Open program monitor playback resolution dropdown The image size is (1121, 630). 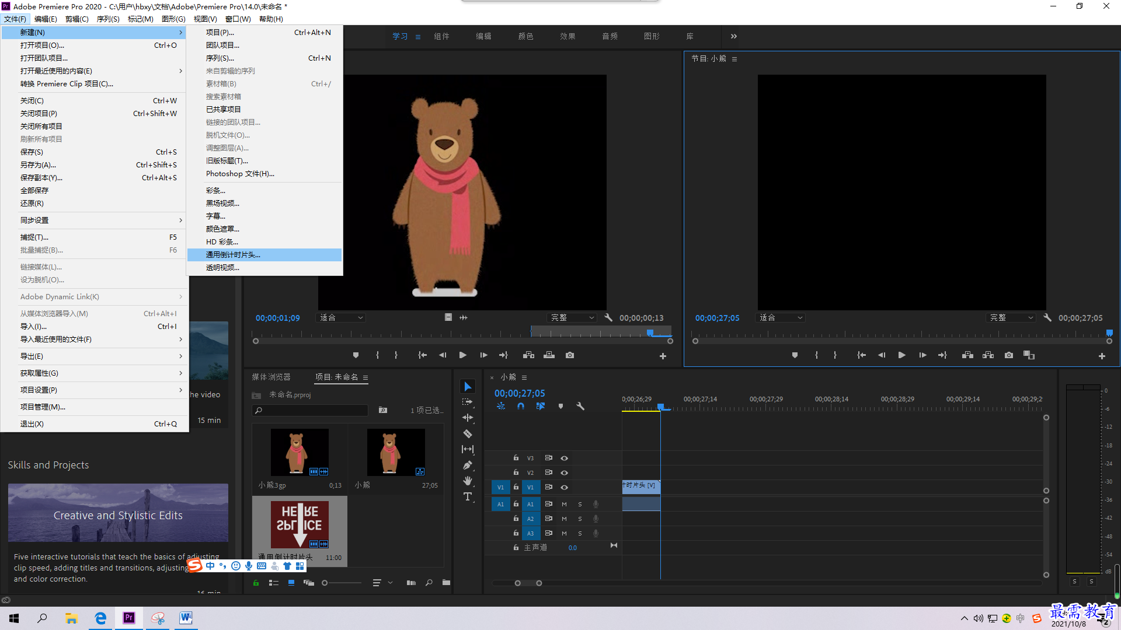pyautogui.click(x=1011, y=318)
